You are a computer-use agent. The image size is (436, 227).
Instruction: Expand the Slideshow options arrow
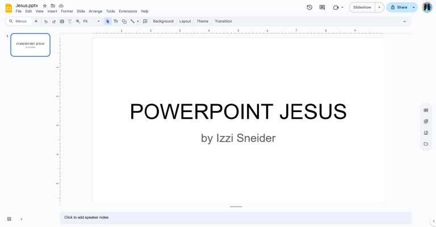tap(379, 7)
